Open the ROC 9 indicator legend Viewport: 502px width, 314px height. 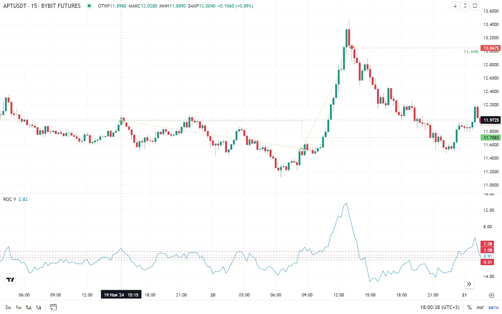click(x=10, y=199)
